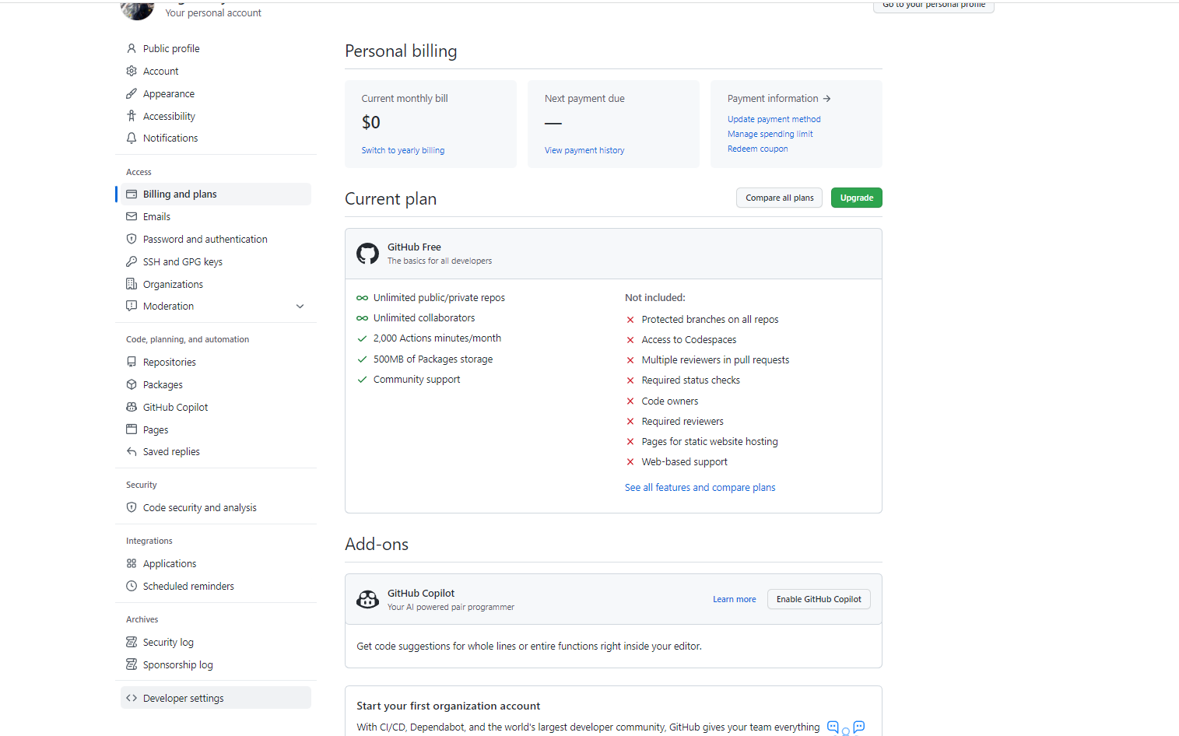Open GitHub Copilot sidebar settings

pyautogui.click(x=216, y=407)
